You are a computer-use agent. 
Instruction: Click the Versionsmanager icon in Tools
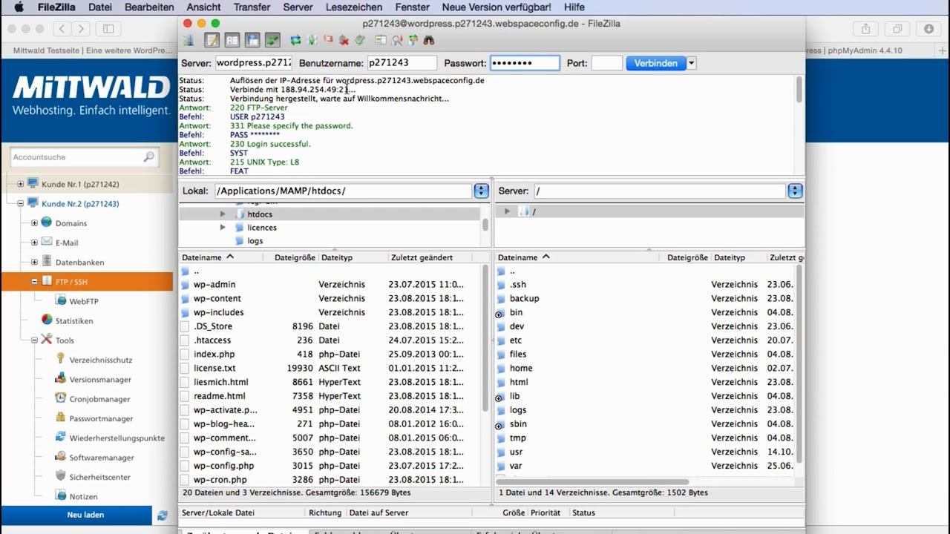pyautogui.click(x=61, y=378)
